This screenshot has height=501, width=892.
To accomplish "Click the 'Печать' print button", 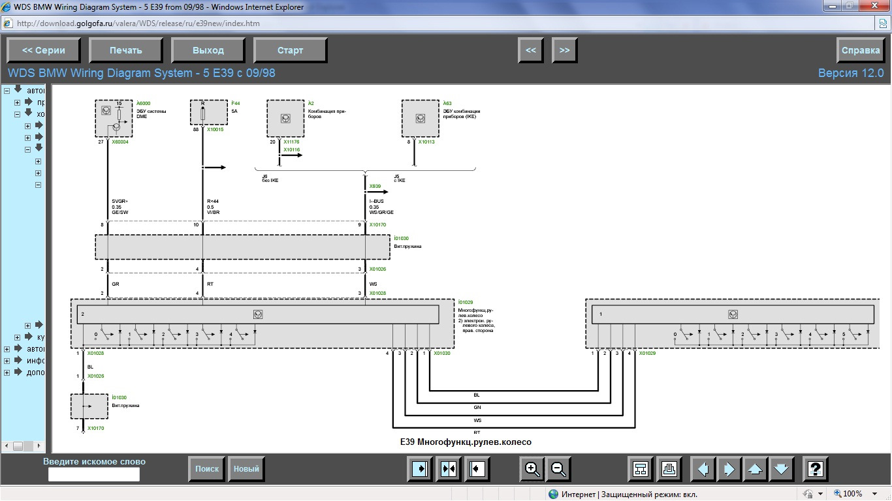I will pyautogui.click(x=126, y=50).
